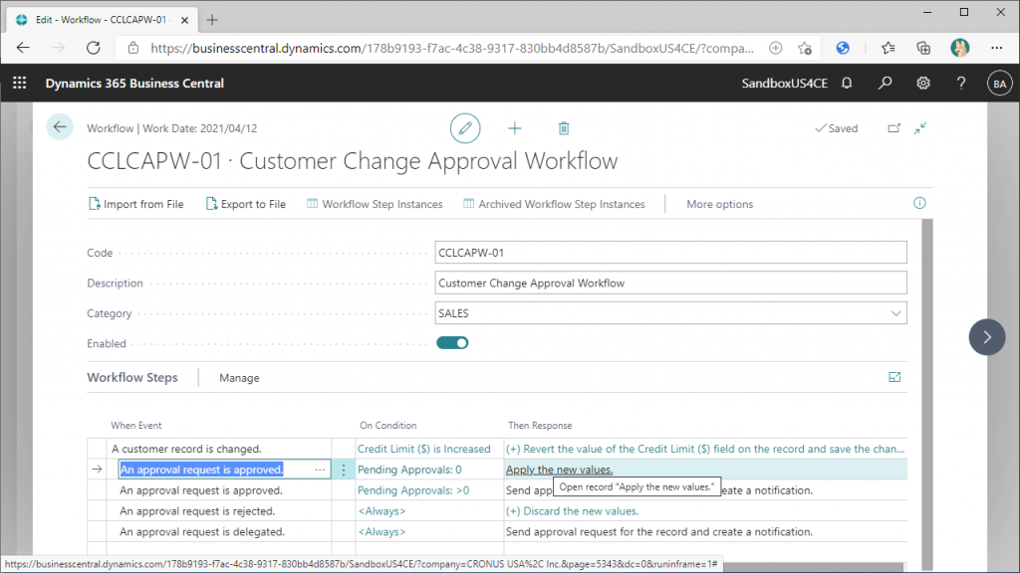This screenshot has width=1020, height=573.
Task: Show the FactBox information pane icon
Action: pos(919,203)
